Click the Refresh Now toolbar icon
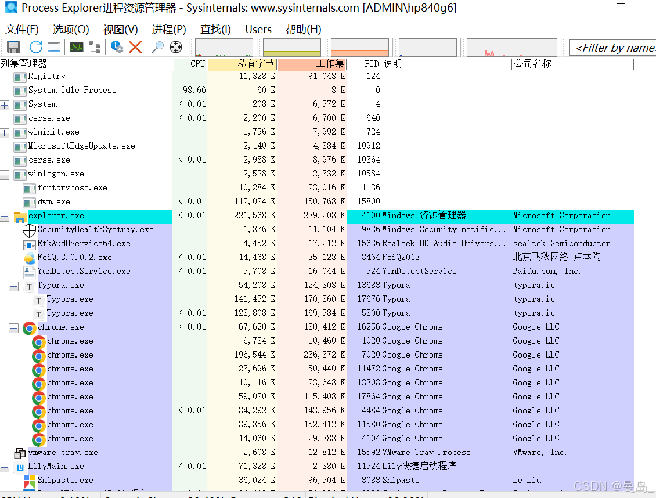This screenshot has width=656, height=498. pyautogui.click(x=35, y=47)
